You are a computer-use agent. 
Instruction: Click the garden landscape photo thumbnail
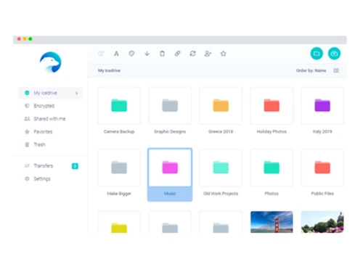click(x=322, y=222)
